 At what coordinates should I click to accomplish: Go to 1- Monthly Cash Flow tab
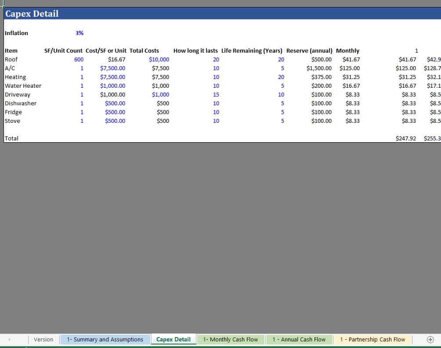[x=231, y=339]
